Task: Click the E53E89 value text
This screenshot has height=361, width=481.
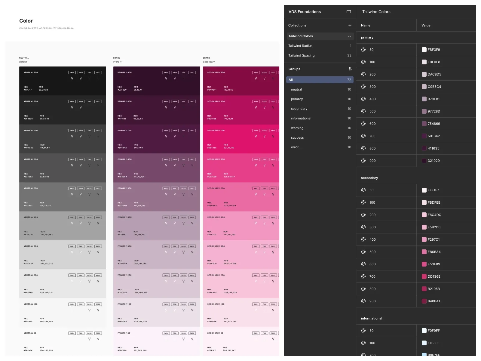Action: coord(434,264)
